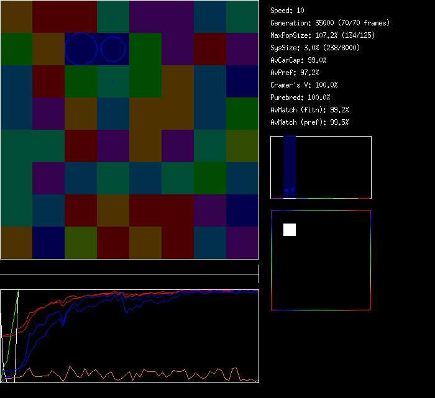
Task: Select the MaxPopSize statistic line
Action: pos(323,35)
